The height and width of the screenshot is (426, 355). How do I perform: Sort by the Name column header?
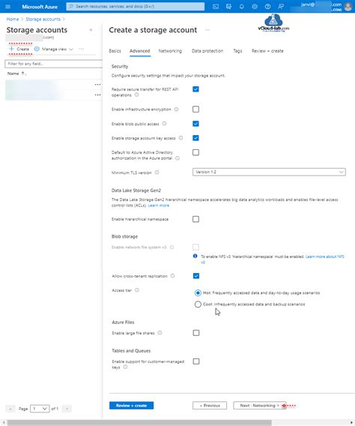(16, 73)
